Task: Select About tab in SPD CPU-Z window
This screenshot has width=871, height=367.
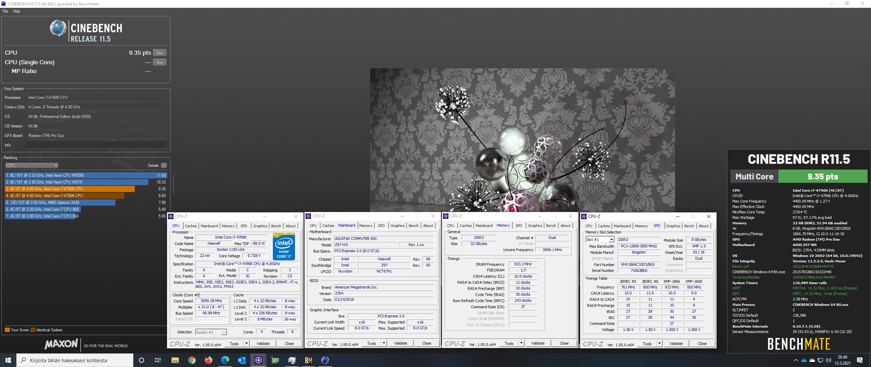Action: (704, 226)
